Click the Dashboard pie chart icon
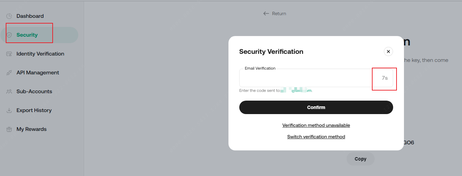This screenshot has width=462, height=176. click(9, 16)
